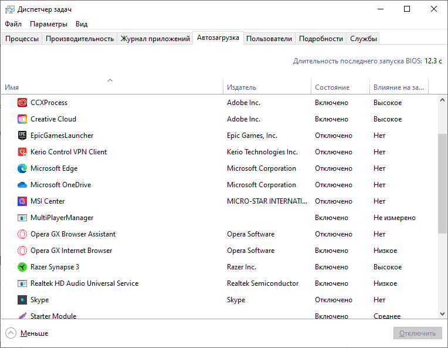Select the Автозагрузка tab
This screenshot has width=448, height=348.
tap(218, 38)
